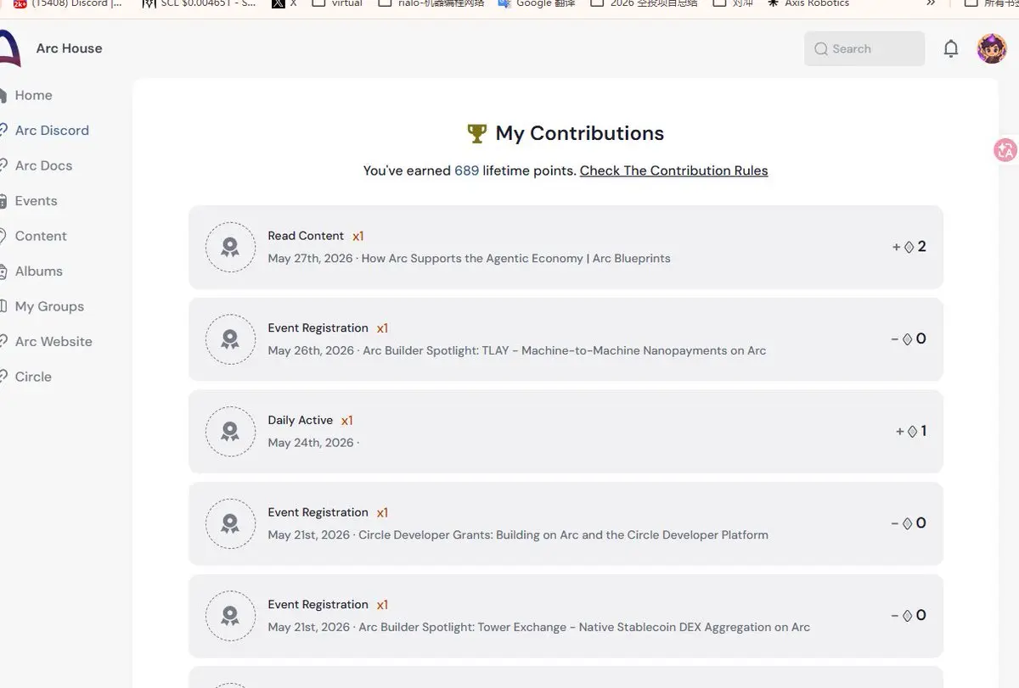Click the pink translate extension icon
Viewport: 1019px width, 688px height.
[1006, 151]
